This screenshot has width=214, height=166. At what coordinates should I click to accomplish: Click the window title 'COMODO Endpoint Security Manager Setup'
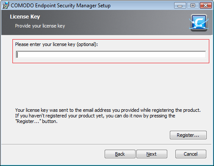pos(60,6)
